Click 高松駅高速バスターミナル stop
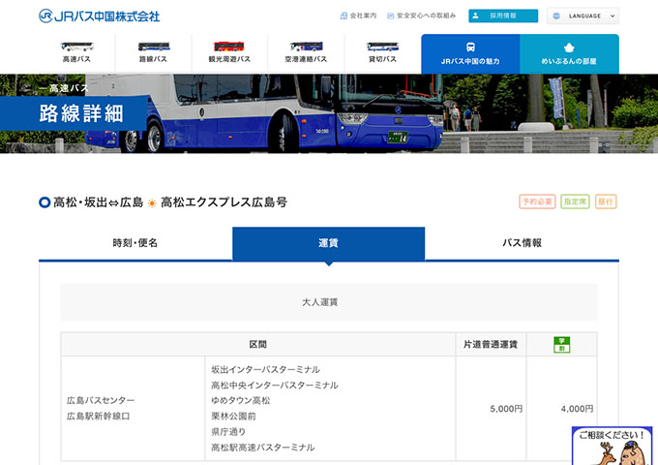Image resolution: width=658 pixels, height=465 pixels. coord(262,448)
